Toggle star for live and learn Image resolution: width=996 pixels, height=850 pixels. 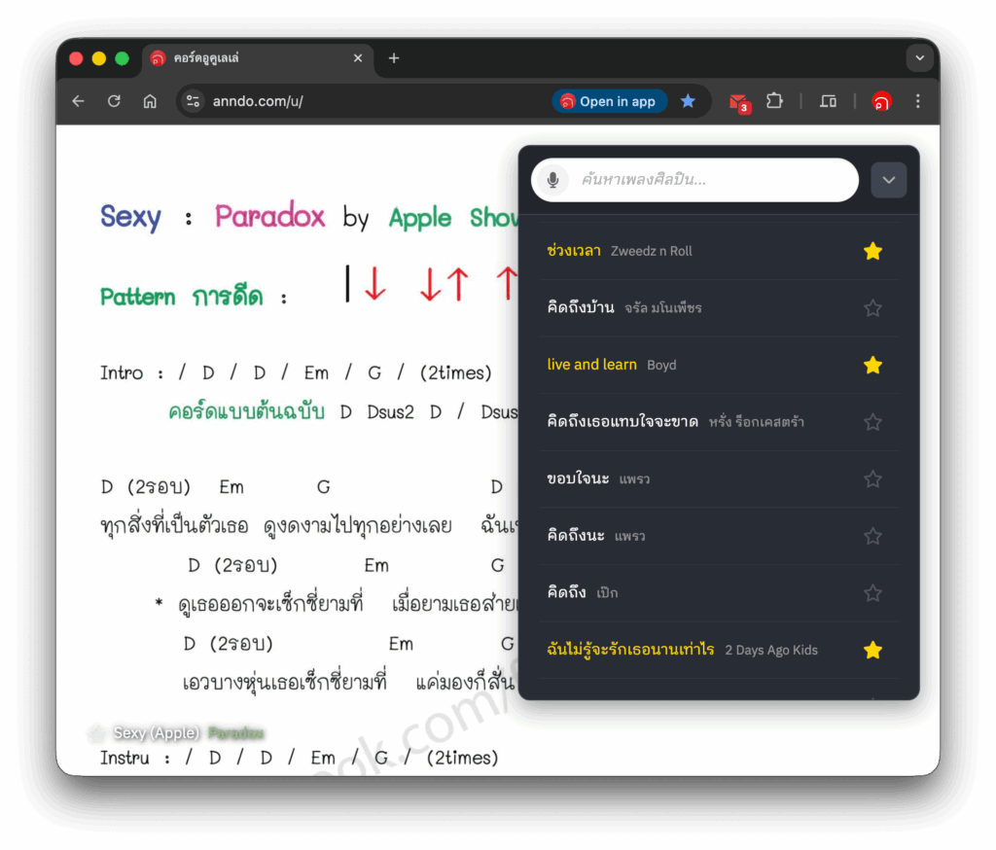point(872,366)
